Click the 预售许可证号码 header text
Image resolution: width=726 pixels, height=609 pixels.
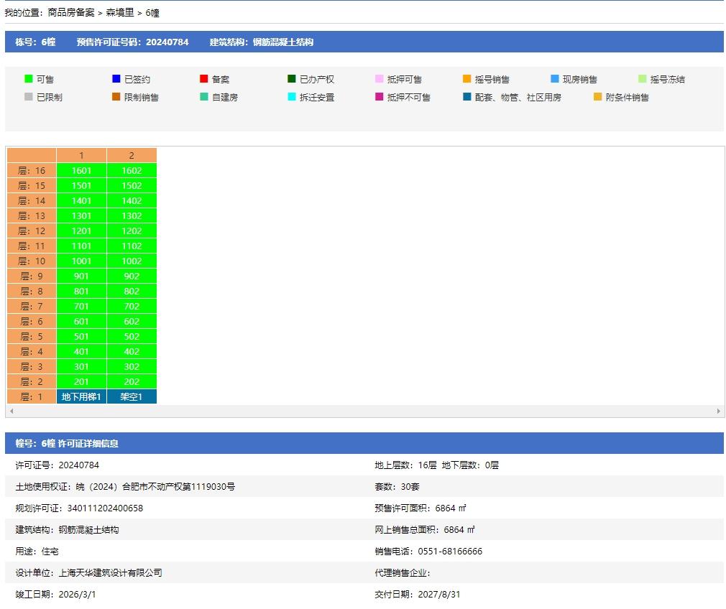(x=132, y=42)
